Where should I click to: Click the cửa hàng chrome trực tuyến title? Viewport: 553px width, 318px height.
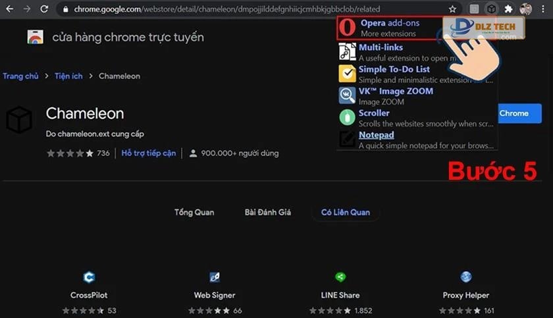128,37
